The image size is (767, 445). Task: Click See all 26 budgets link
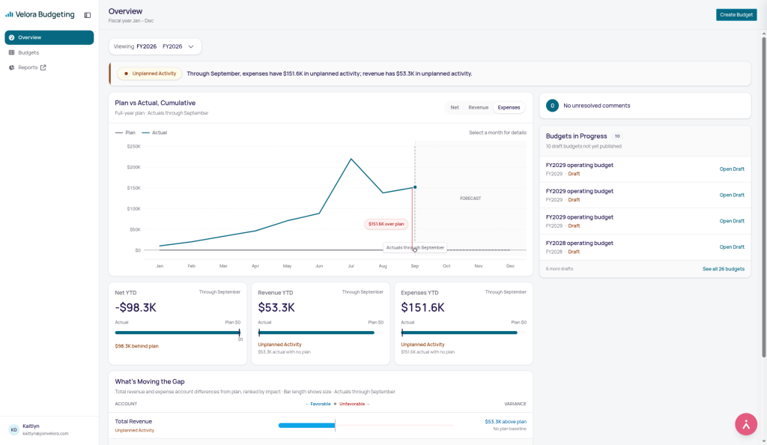pyautogui.click(x=724, y=269)
